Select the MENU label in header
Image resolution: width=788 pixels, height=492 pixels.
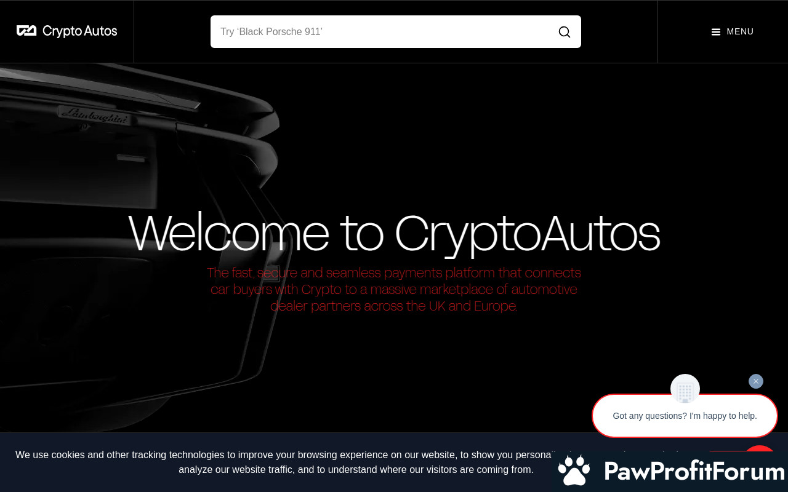click(x=740, y=31)
